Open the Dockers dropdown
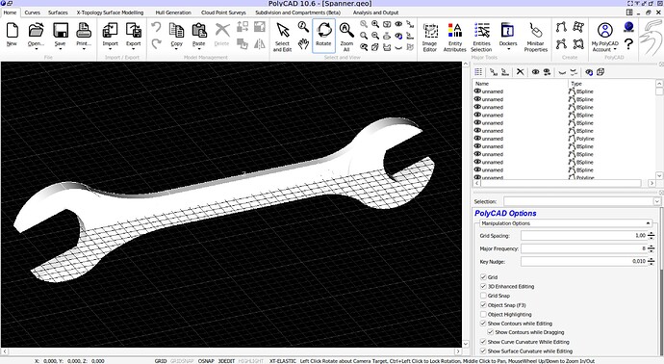This screenshot has height=364, width=664. pos(508,49)
